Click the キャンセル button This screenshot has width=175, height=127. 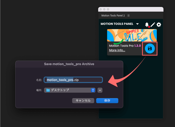83,101
